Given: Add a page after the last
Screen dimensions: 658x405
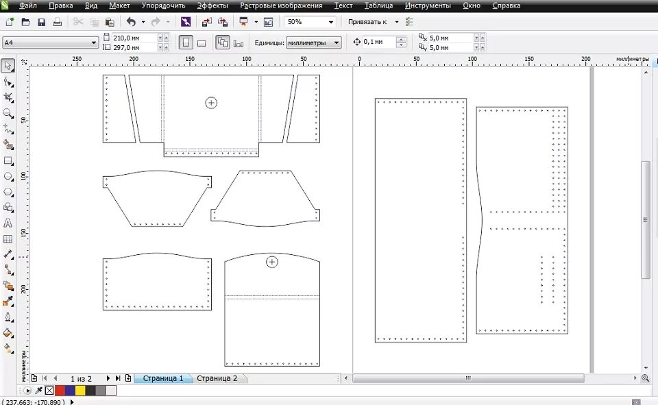Looking at the screenshot, I should click(x=128, y=378).
